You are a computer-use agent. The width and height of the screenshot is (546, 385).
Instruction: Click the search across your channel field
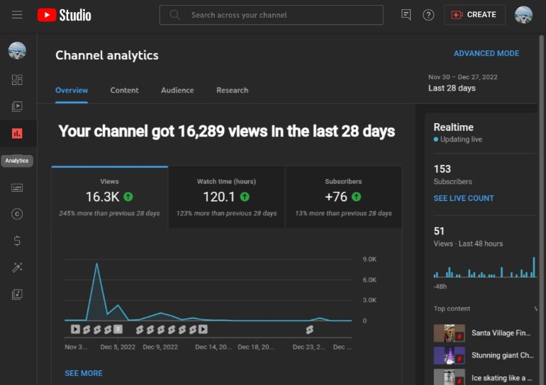point(272,15)
